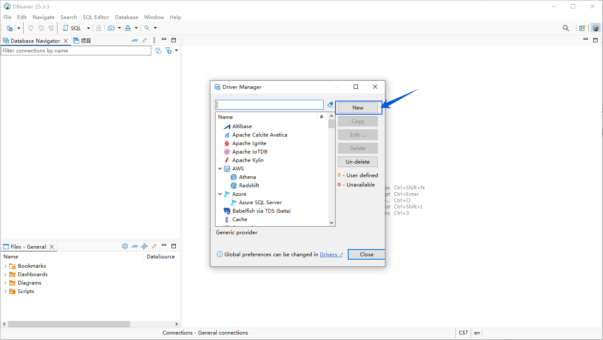This screenshot has width=603, height=340.
Task: Expand the Diagrams folder
Action: (5, 283)
